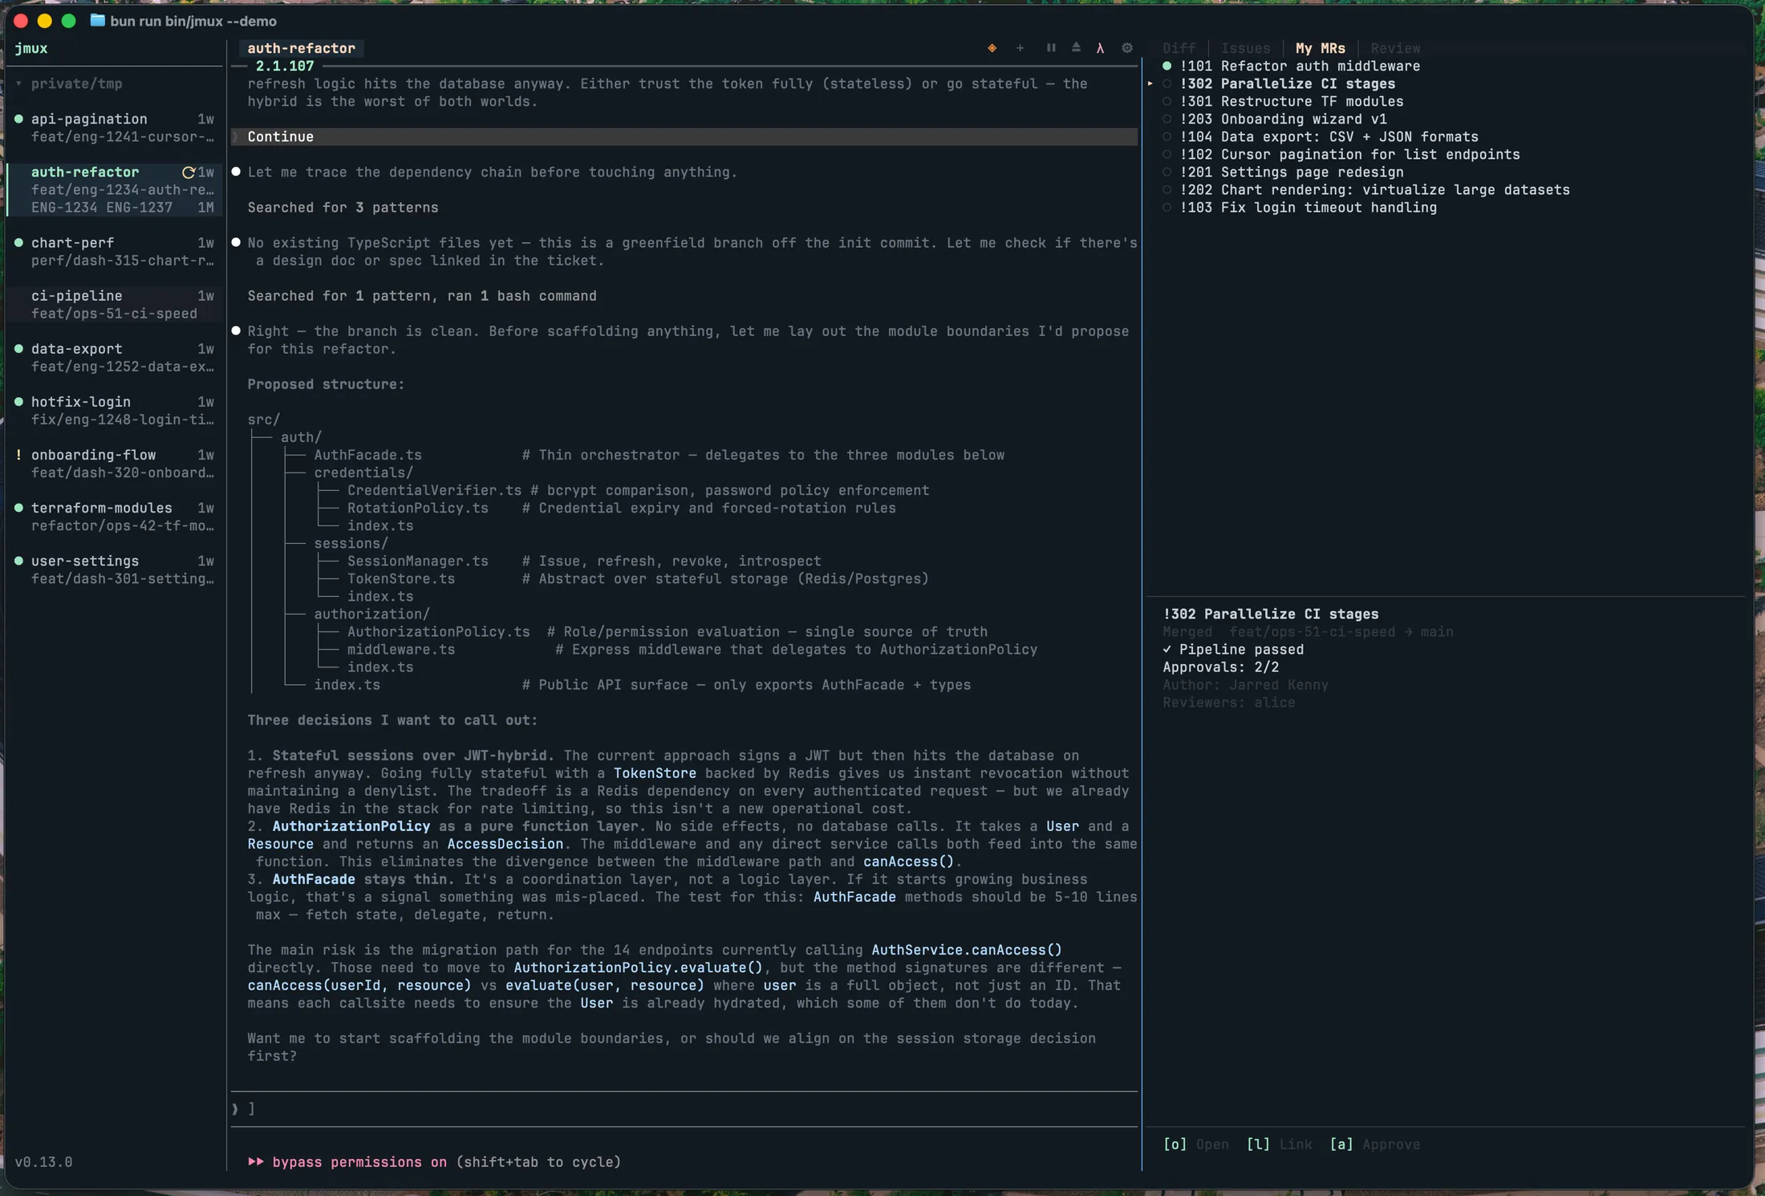
Task: Click white bullet before 'No existing TypeScript'
Action: coord(236,242)
